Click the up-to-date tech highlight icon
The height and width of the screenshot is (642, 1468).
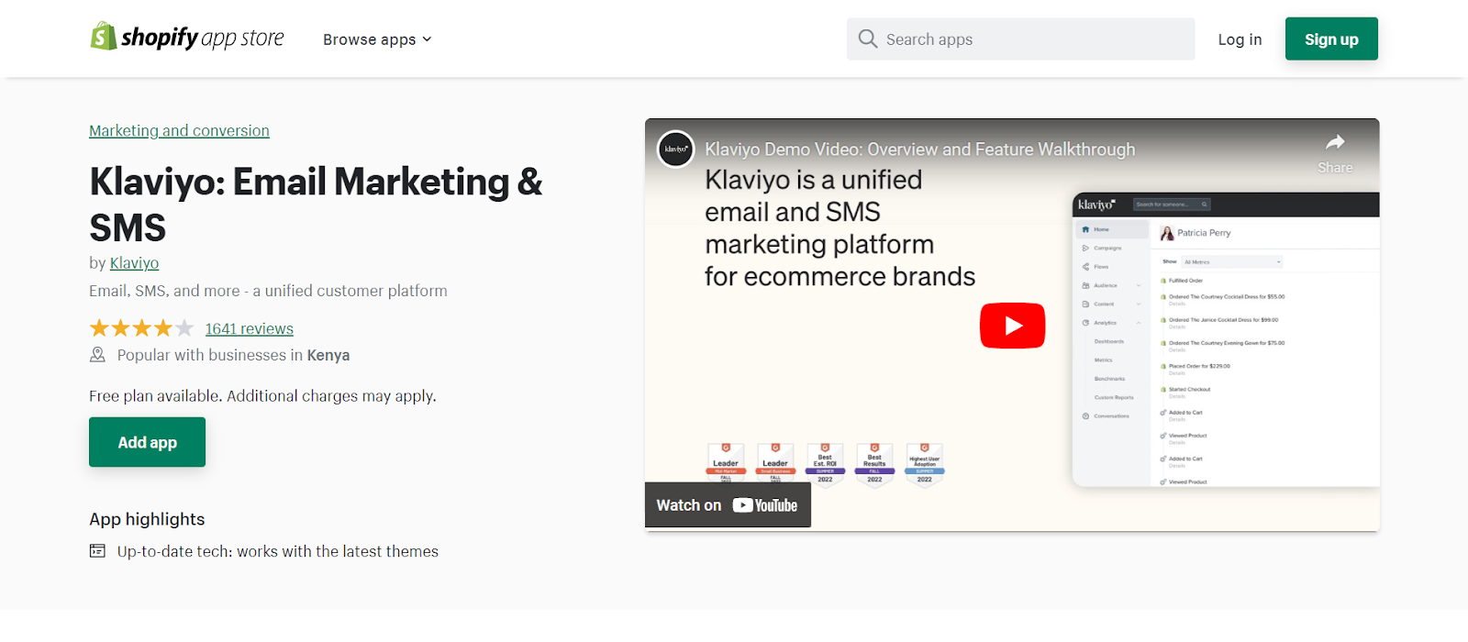pyautogui.click(x=97, y=551)
